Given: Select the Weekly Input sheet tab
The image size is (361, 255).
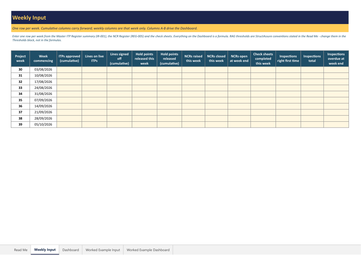Looking at the screenshot, I should (45, 250).
